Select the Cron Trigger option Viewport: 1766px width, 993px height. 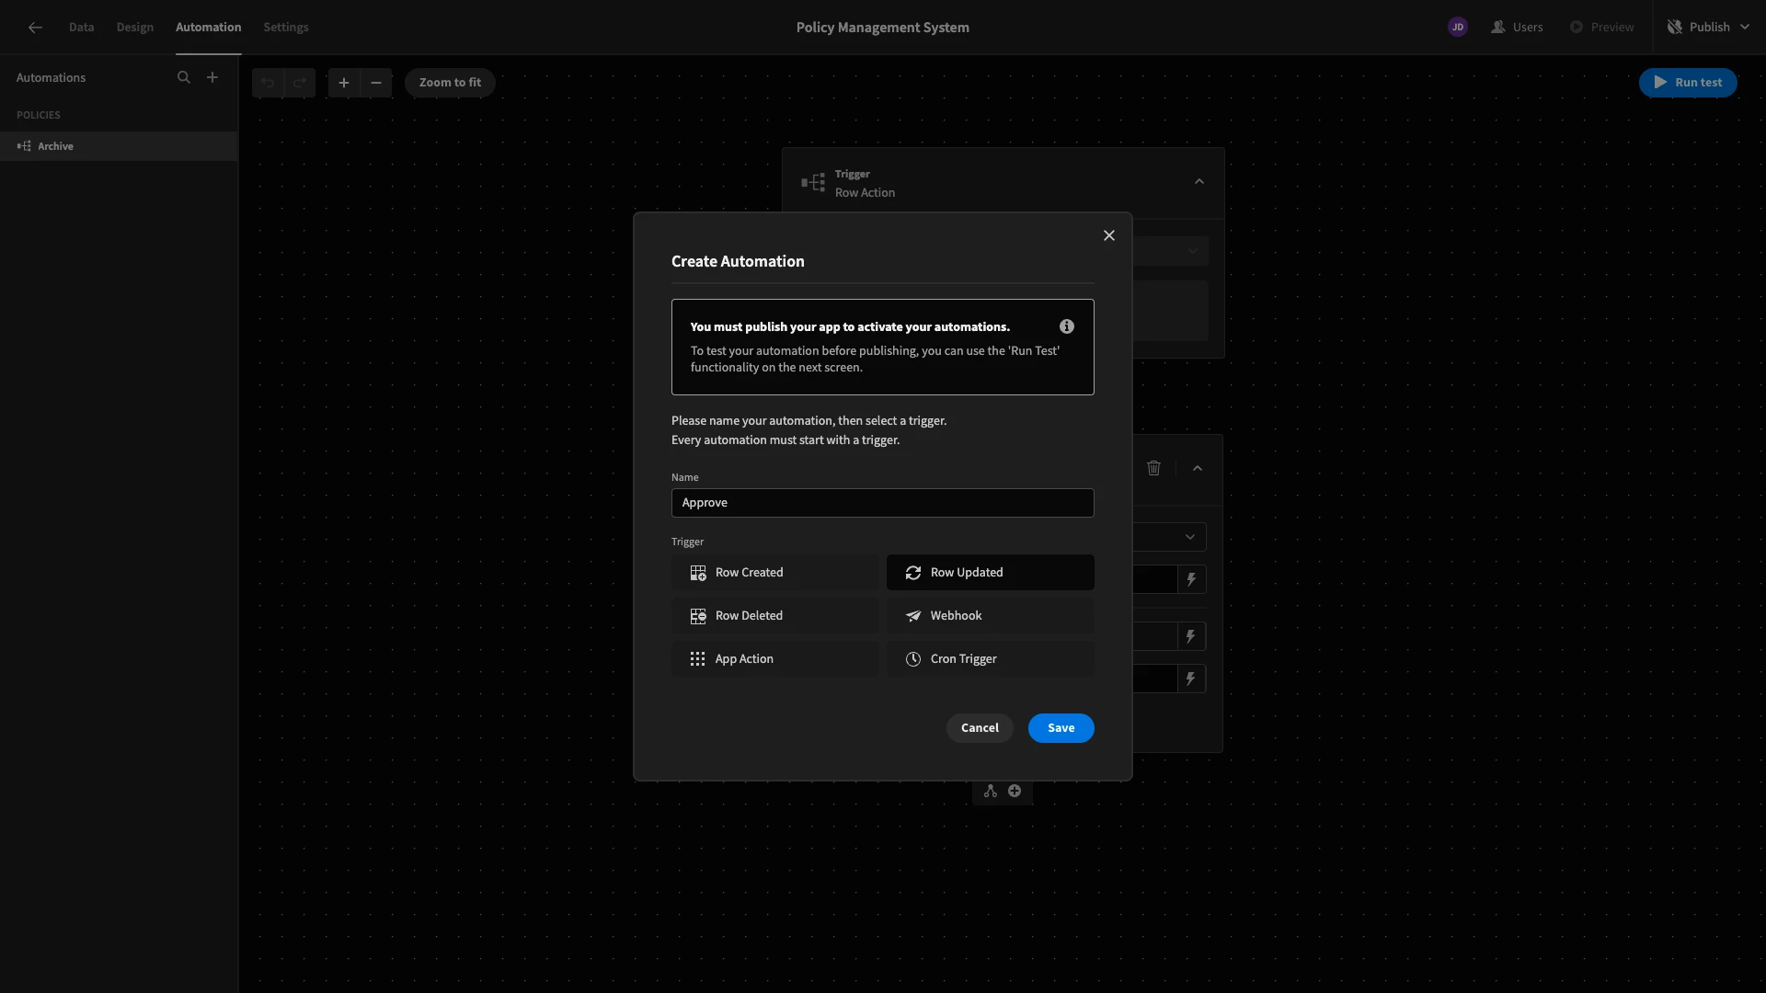[x=991, y=659]
